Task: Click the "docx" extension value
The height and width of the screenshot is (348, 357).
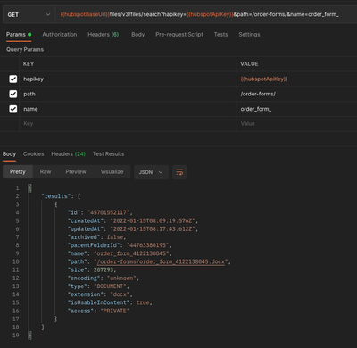Action: point(120,294)
